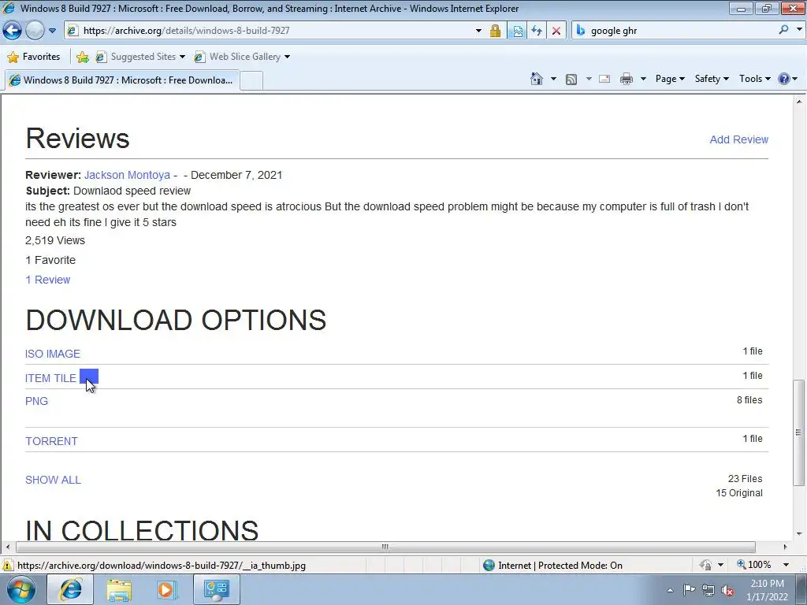The height and width of the screenshot is (605, 807).
Task: Click the Add to Favorites bar icon
Action: click(x=82, y=57)
